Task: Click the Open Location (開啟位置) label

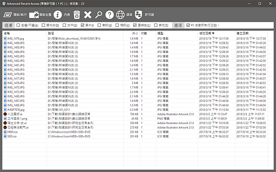Action: click(x=46, y=15)
